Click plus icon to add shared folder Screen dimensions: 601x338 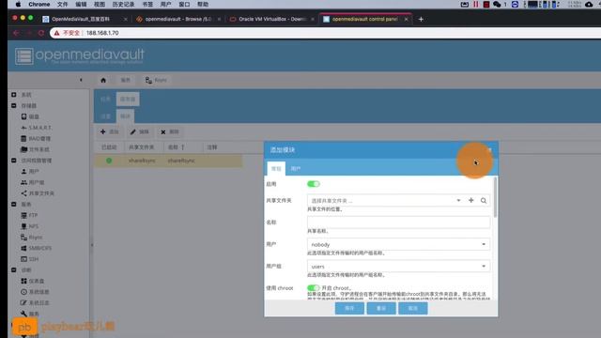(471, 200)
